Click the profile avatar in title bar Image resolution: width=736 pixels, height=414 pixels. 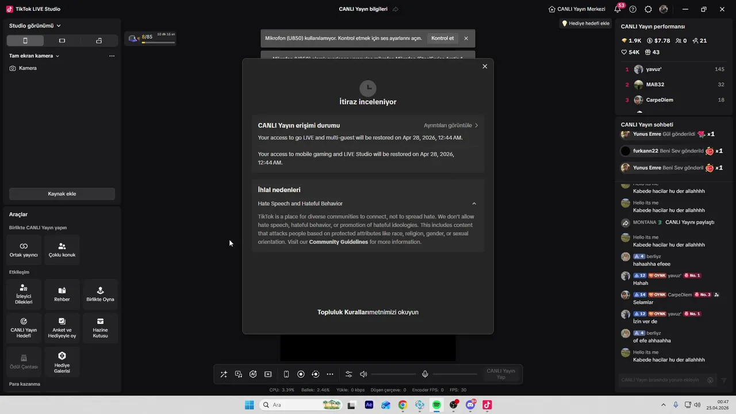coord(664,9)
